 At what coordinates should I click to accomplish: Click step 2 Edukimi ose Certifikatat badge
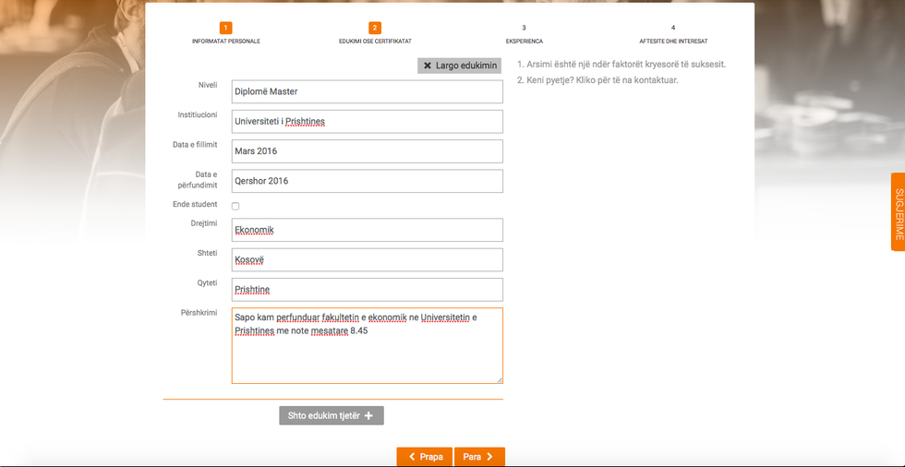(x=375, y=28)
